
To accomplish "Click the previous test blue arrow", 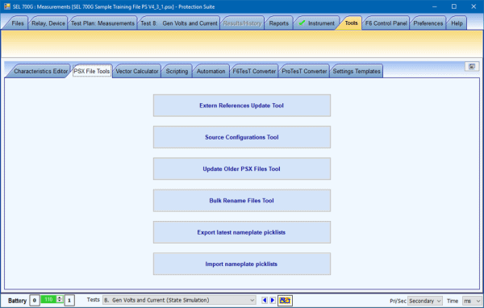I will click(265, 300).
